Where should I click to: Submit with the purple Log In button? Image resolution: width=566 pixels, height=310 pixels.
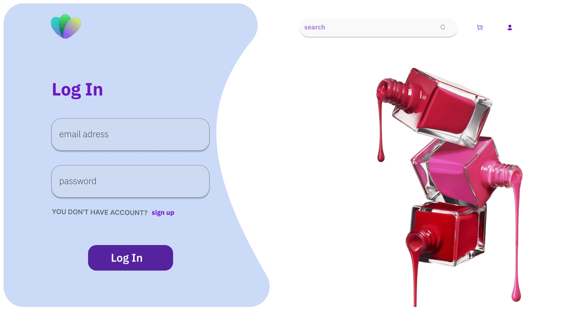pyautogui.click(x=130, y=258)
